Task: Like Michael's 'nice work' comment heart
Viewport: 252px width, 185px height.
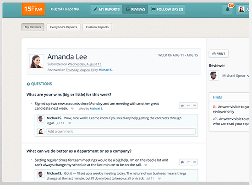Action: pyautogui.click(x=70, y=123)
